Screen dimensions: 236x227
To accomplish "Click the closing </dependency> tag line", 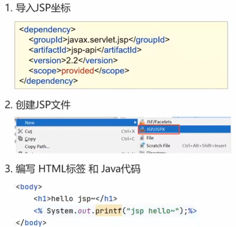I will coord(49,81).
